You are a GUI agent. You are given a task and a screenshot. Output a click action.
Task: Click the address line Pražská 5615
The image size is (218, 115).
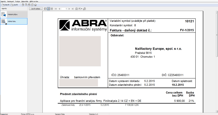143,53
